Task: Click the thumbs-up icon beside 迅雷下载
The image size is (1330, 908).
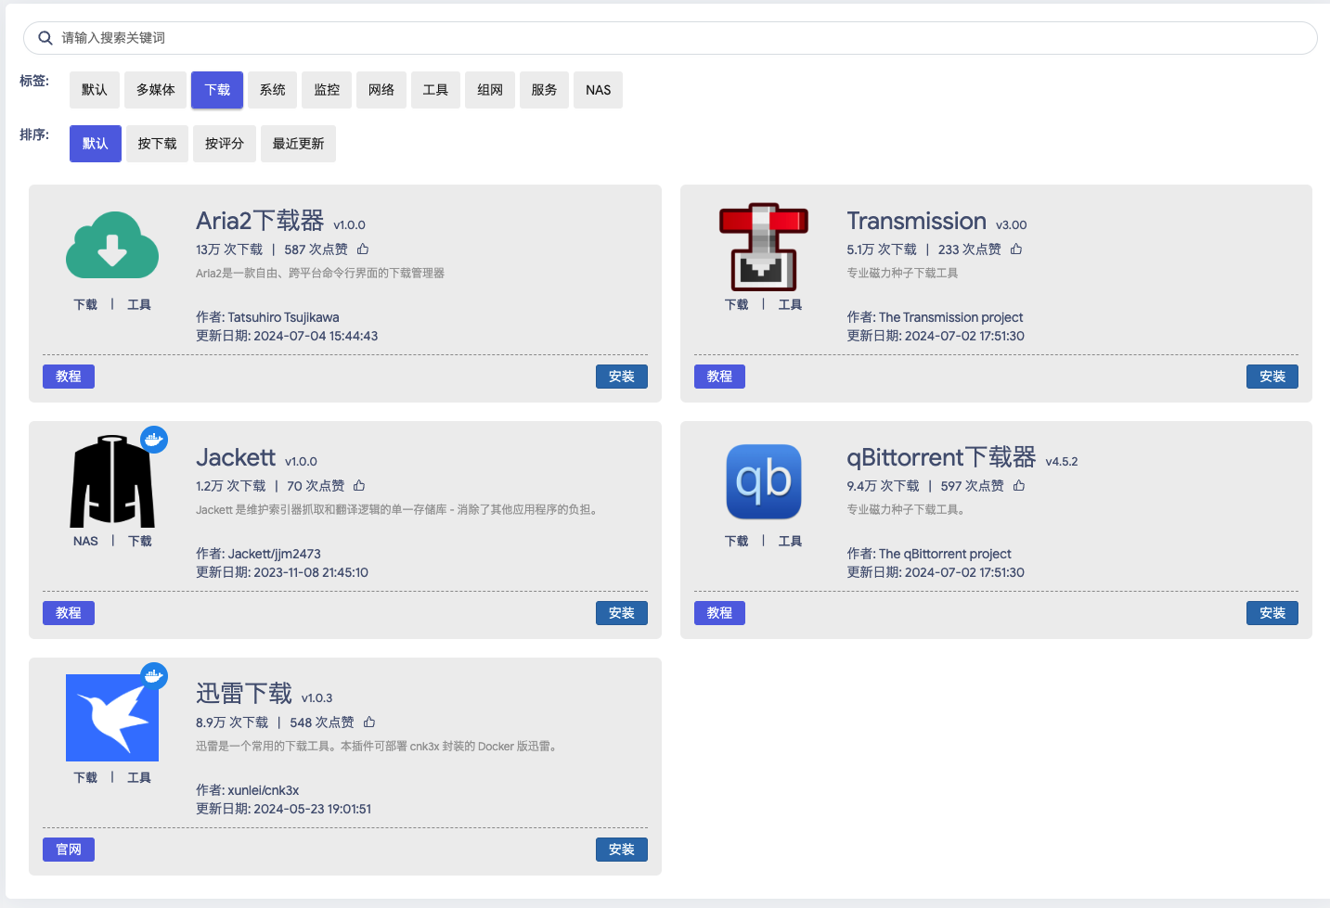Action: click(369, 722)
